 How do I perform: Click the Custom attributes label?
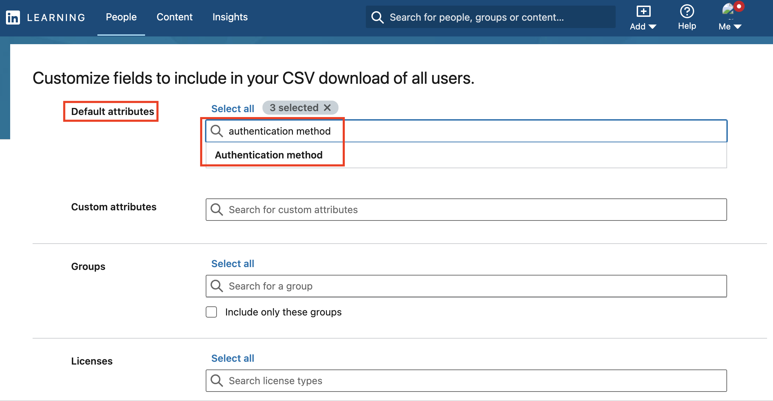coord(114,207)
